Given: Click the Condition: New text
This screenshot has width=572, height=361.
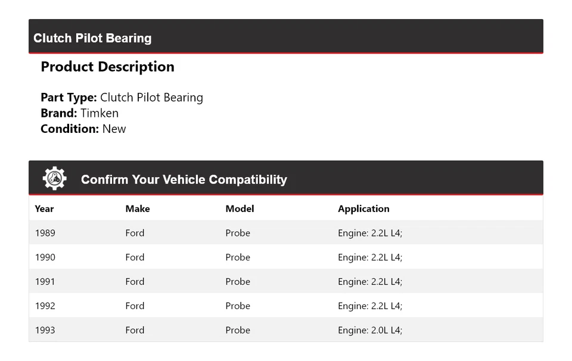Looking at the screenshot, I should (83, 129).
